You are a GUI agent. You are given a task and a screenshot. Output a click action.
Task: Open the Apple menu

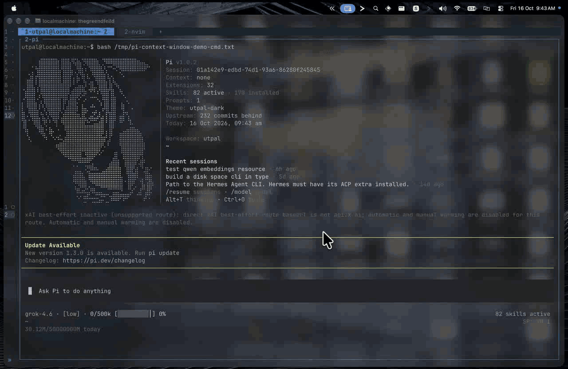click(x=13, y=8)
